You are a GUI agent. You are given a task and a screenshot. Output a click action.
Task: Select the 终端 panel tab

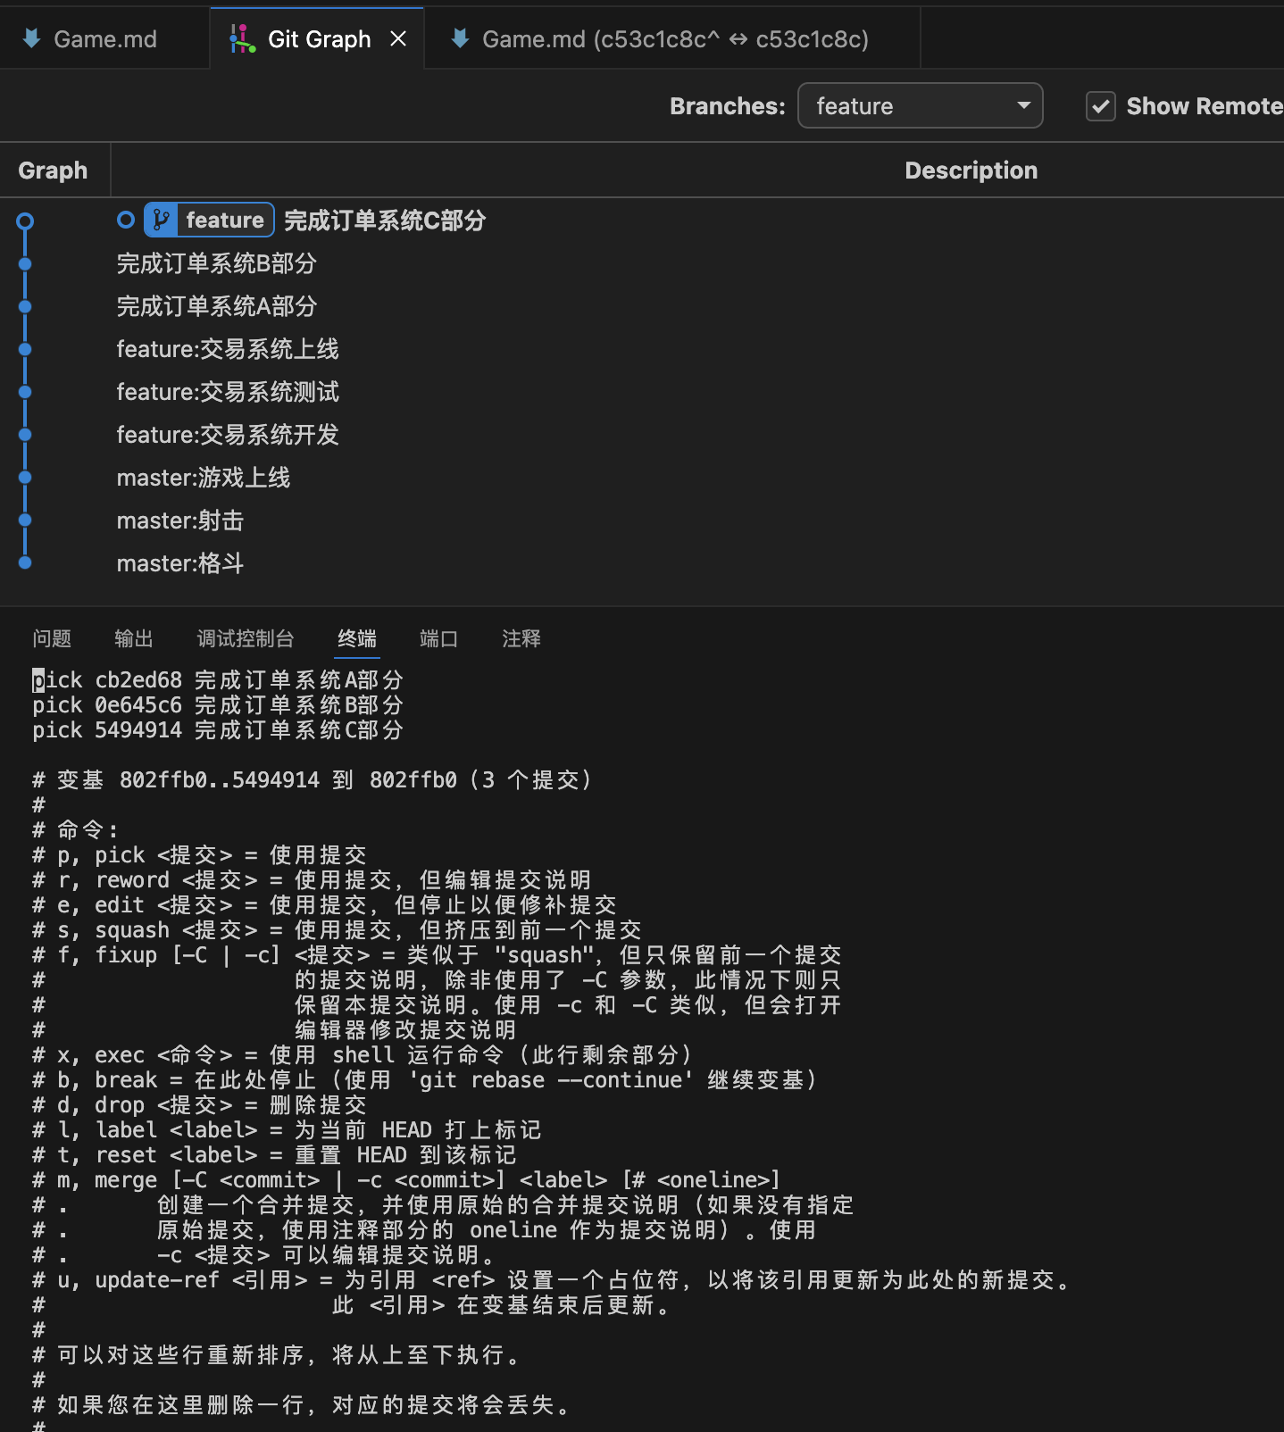(357, 638)
